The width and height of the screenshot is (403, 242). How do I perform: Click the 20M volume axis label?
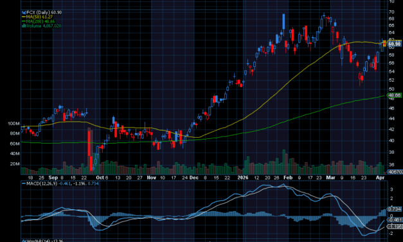(x=15, y=164)
